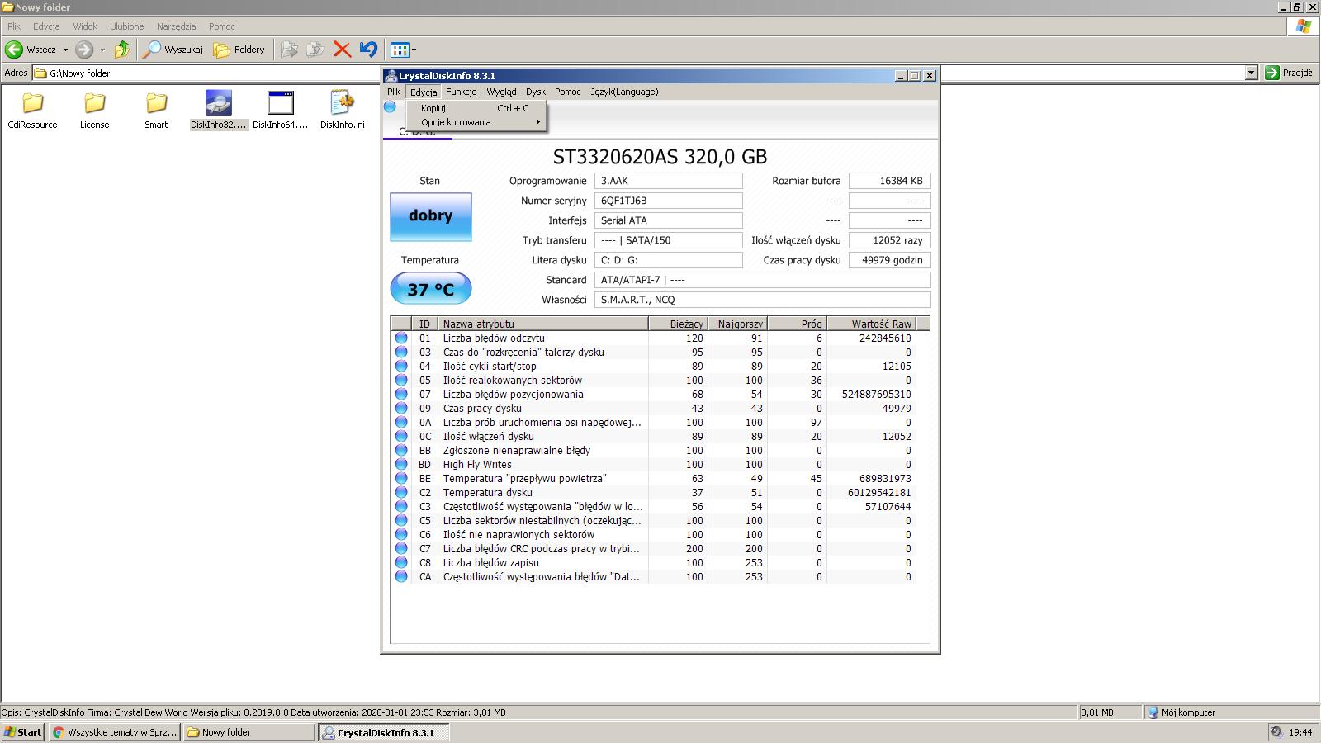Click the 49979 godzin field

pos(890,260)
